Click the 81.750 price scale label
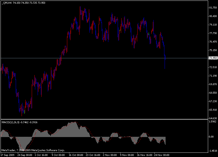 click(x=213, y=8)
